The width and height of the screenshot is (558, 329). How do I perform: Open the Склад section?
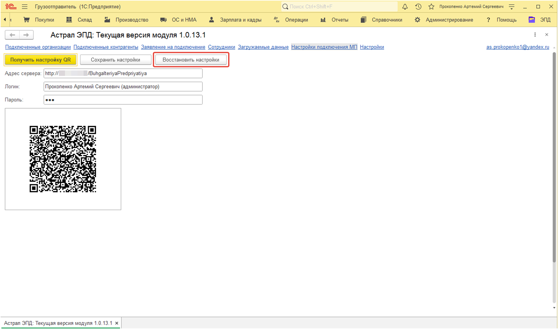click(85, 20)
